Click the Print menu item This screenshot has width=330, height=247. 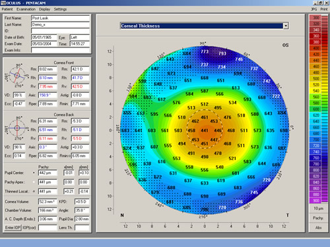324,9
